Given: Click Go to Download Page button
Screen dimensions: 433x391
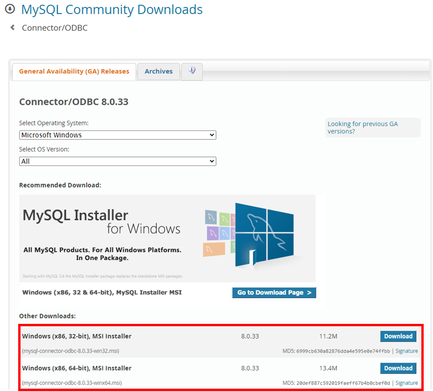Looking at the screenshot, I should click(274, 293).
